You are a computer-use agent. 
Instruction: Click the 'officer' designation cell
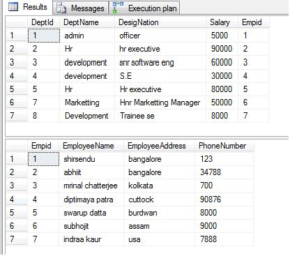coord(160,36)
